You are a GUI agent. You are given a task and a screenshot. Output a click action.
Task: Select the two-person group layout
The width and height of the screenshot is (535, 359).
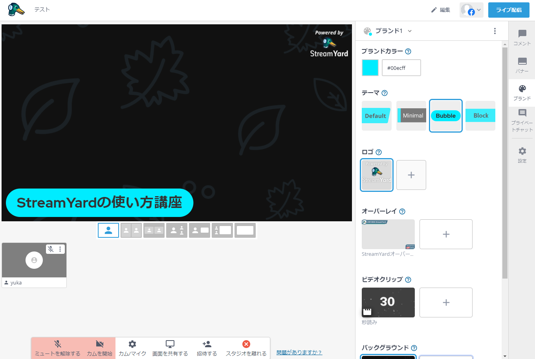coord(154,230)
